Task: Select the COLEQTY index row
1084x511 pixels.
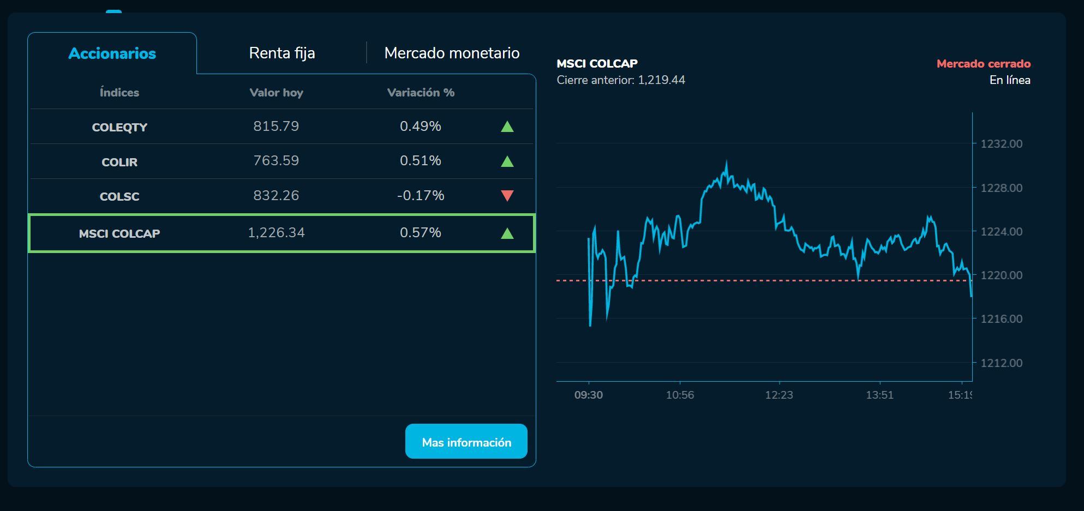Action: pyautogui.click(x=119, y=127)
